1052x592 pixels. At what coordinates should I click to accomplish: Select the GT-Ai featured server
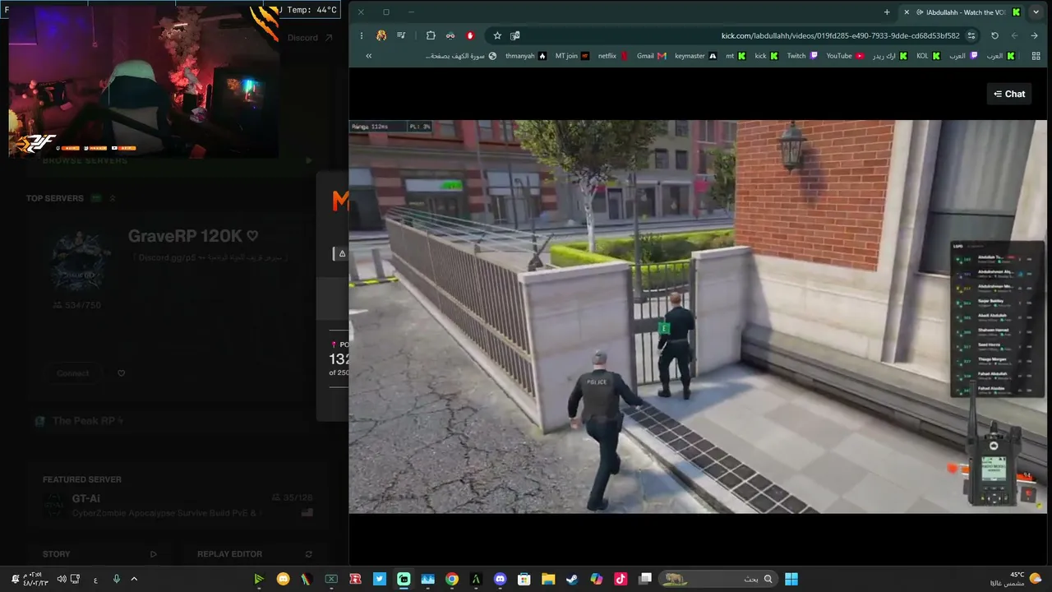[x=178, y=505]
